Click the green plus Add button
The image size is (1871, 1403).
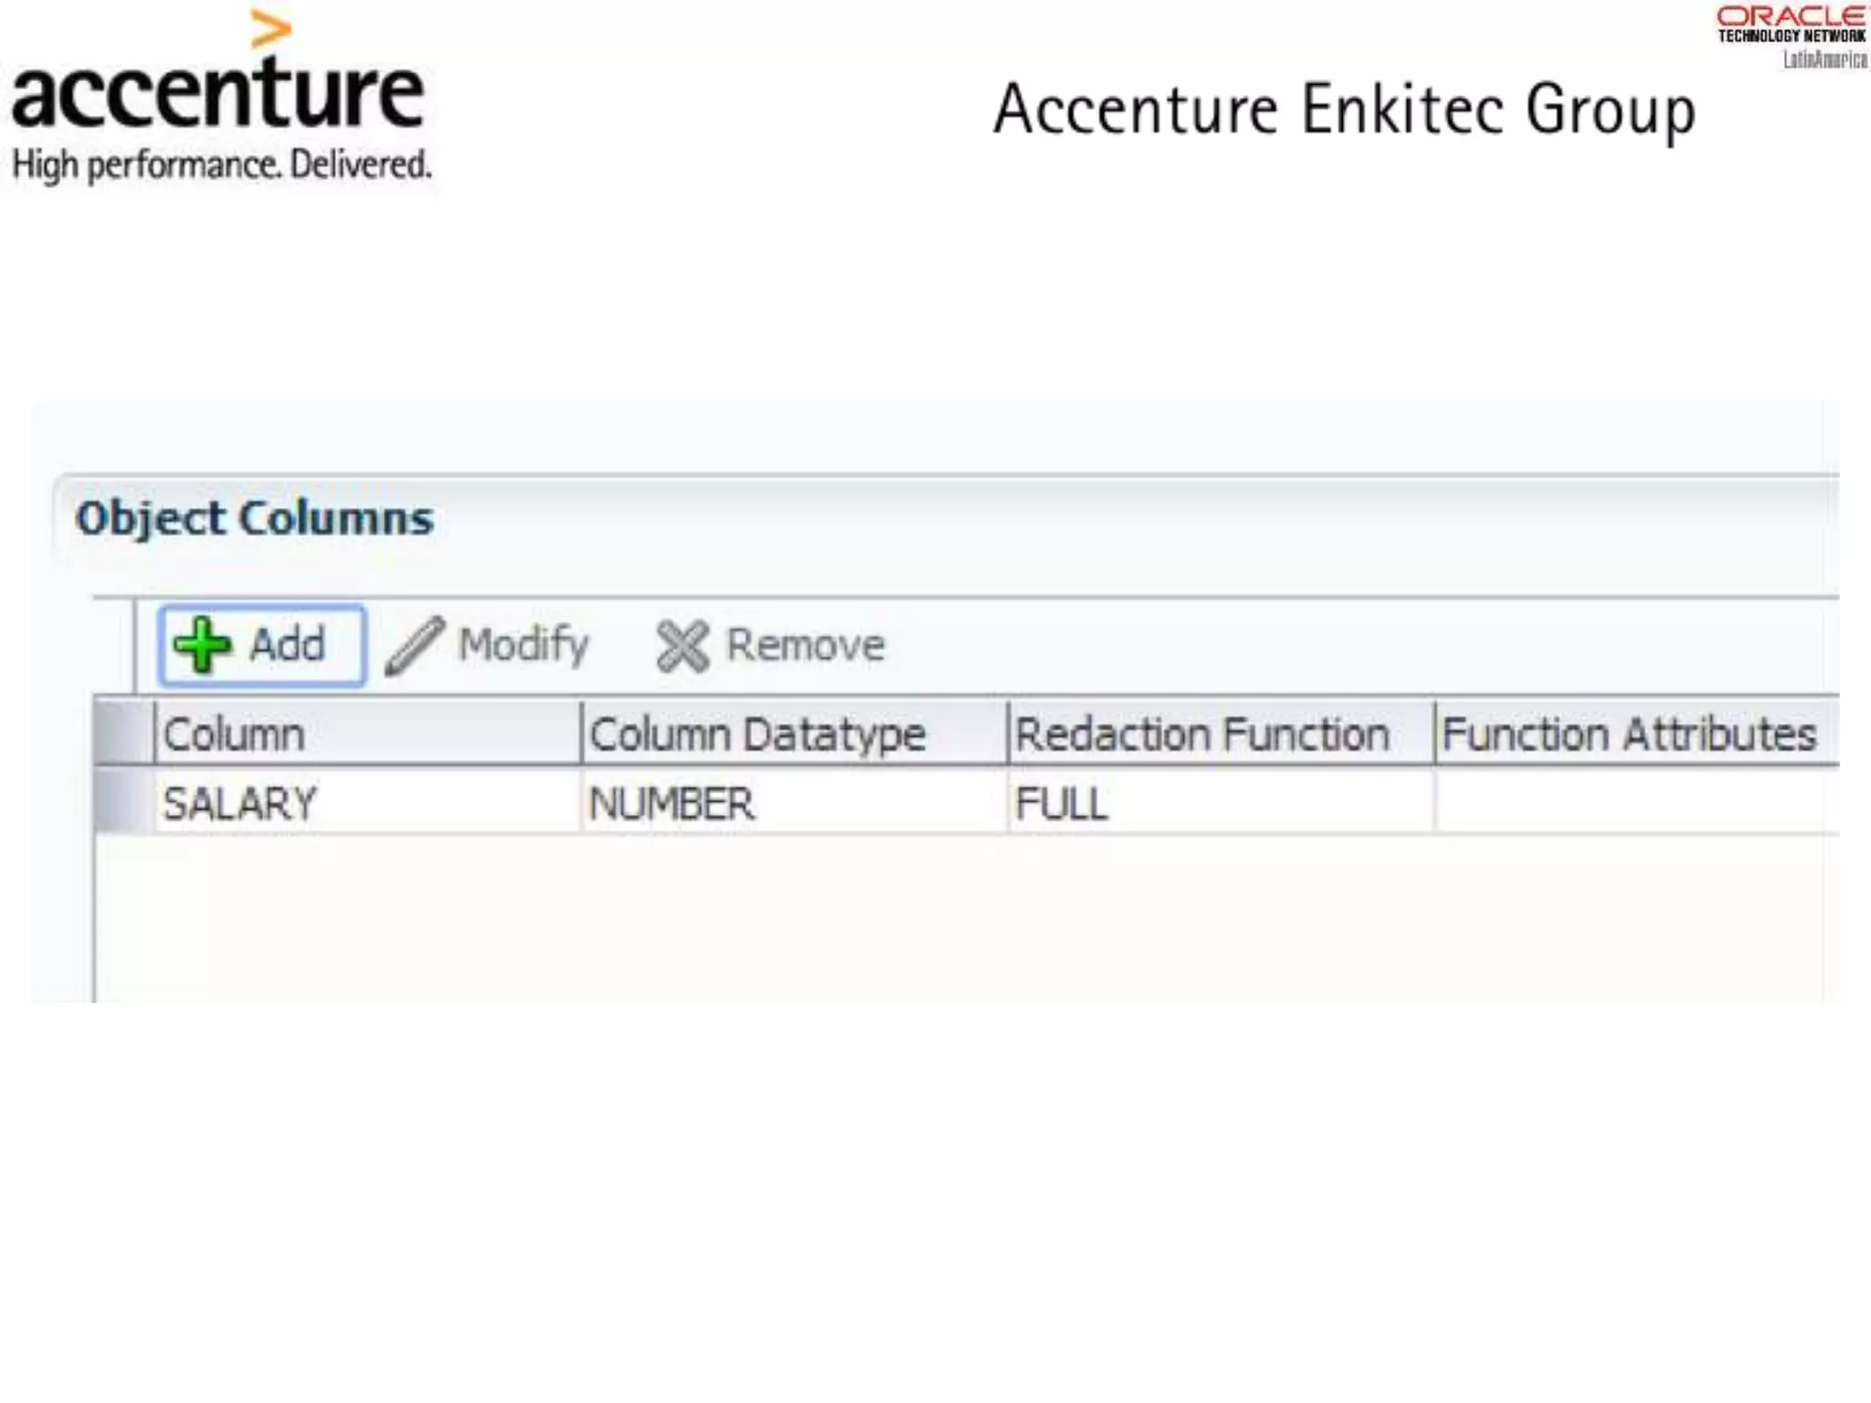pos(261,645)
